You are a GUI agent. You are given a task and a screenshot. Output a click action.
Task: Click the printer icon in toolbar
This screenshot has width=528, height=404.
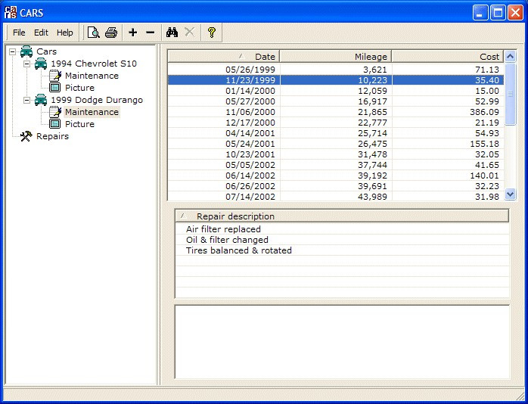click(x=111, y=33)
